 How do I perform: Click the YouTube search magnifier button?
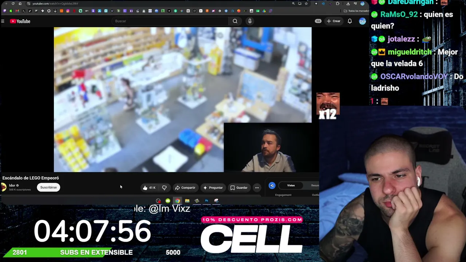tap(235, 21)
